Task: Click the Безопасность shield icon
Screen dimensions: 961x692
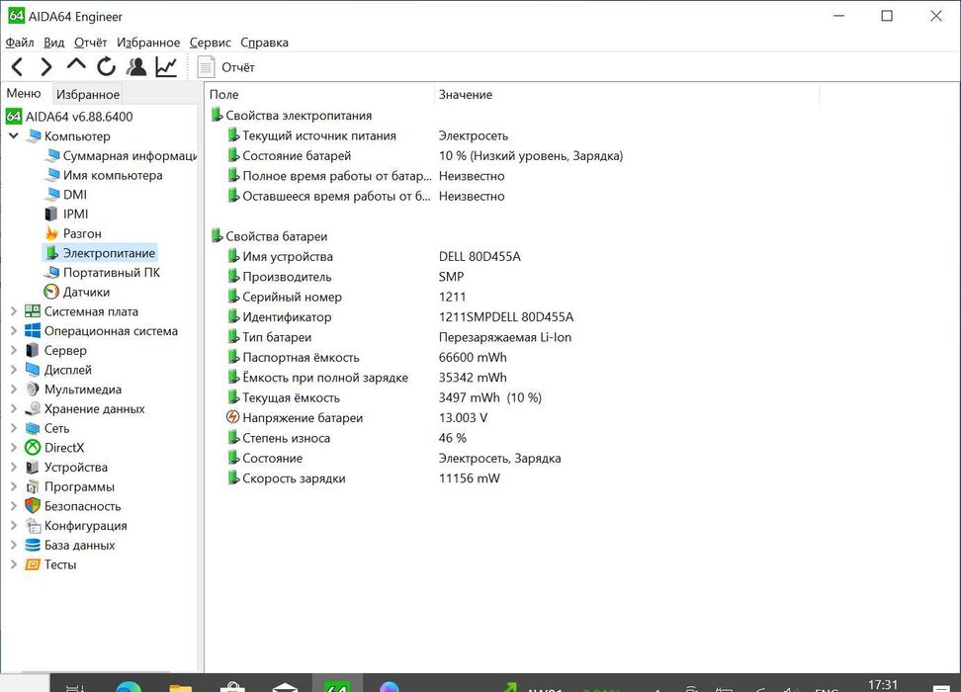Action: pyautogui.click(x=33, y=506)
